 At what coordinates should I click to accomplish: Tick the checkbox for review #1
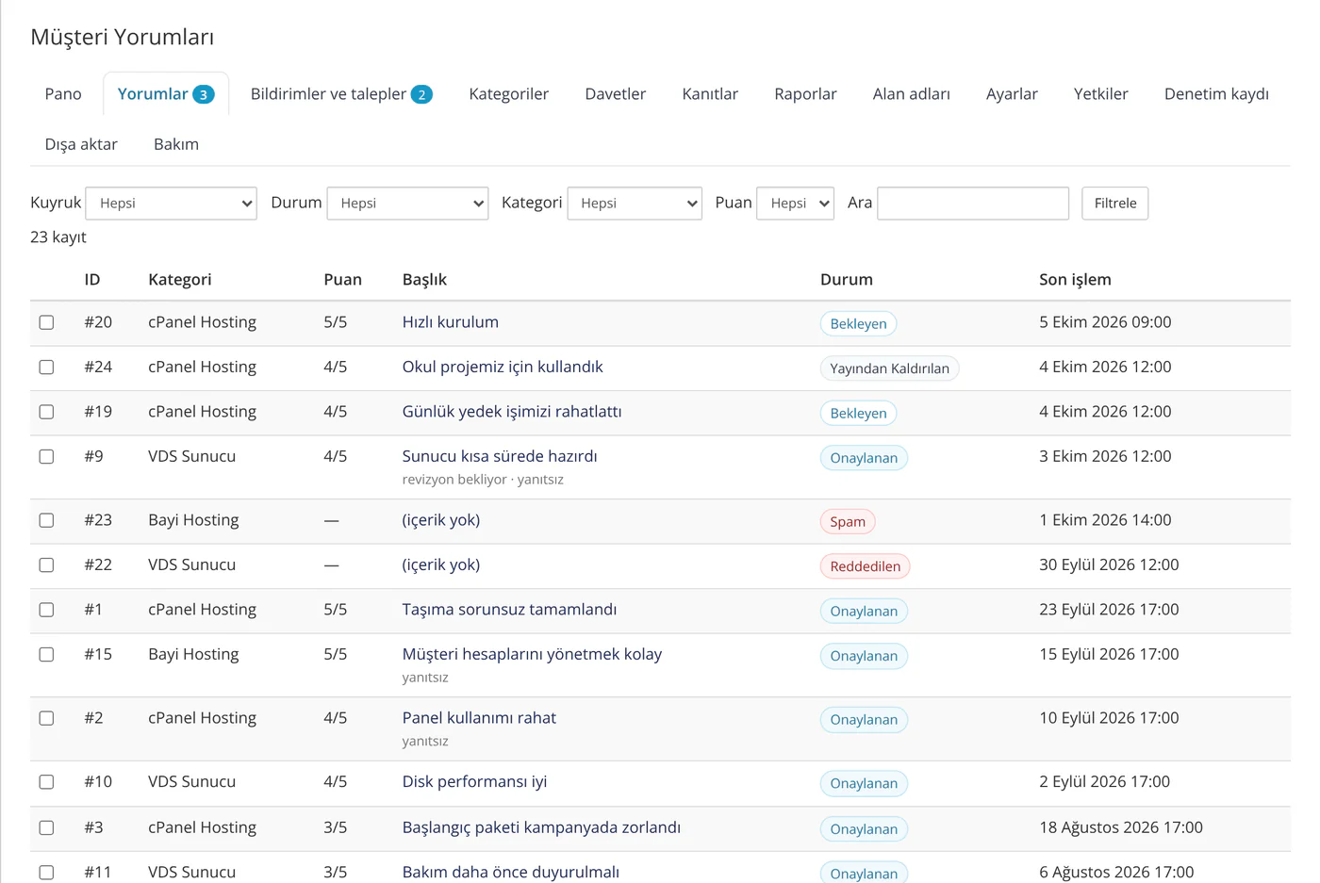click(x=46, y=610)
